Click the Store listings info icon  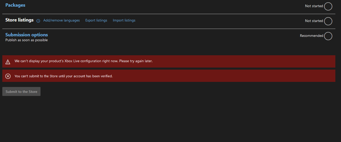(38, 21)
